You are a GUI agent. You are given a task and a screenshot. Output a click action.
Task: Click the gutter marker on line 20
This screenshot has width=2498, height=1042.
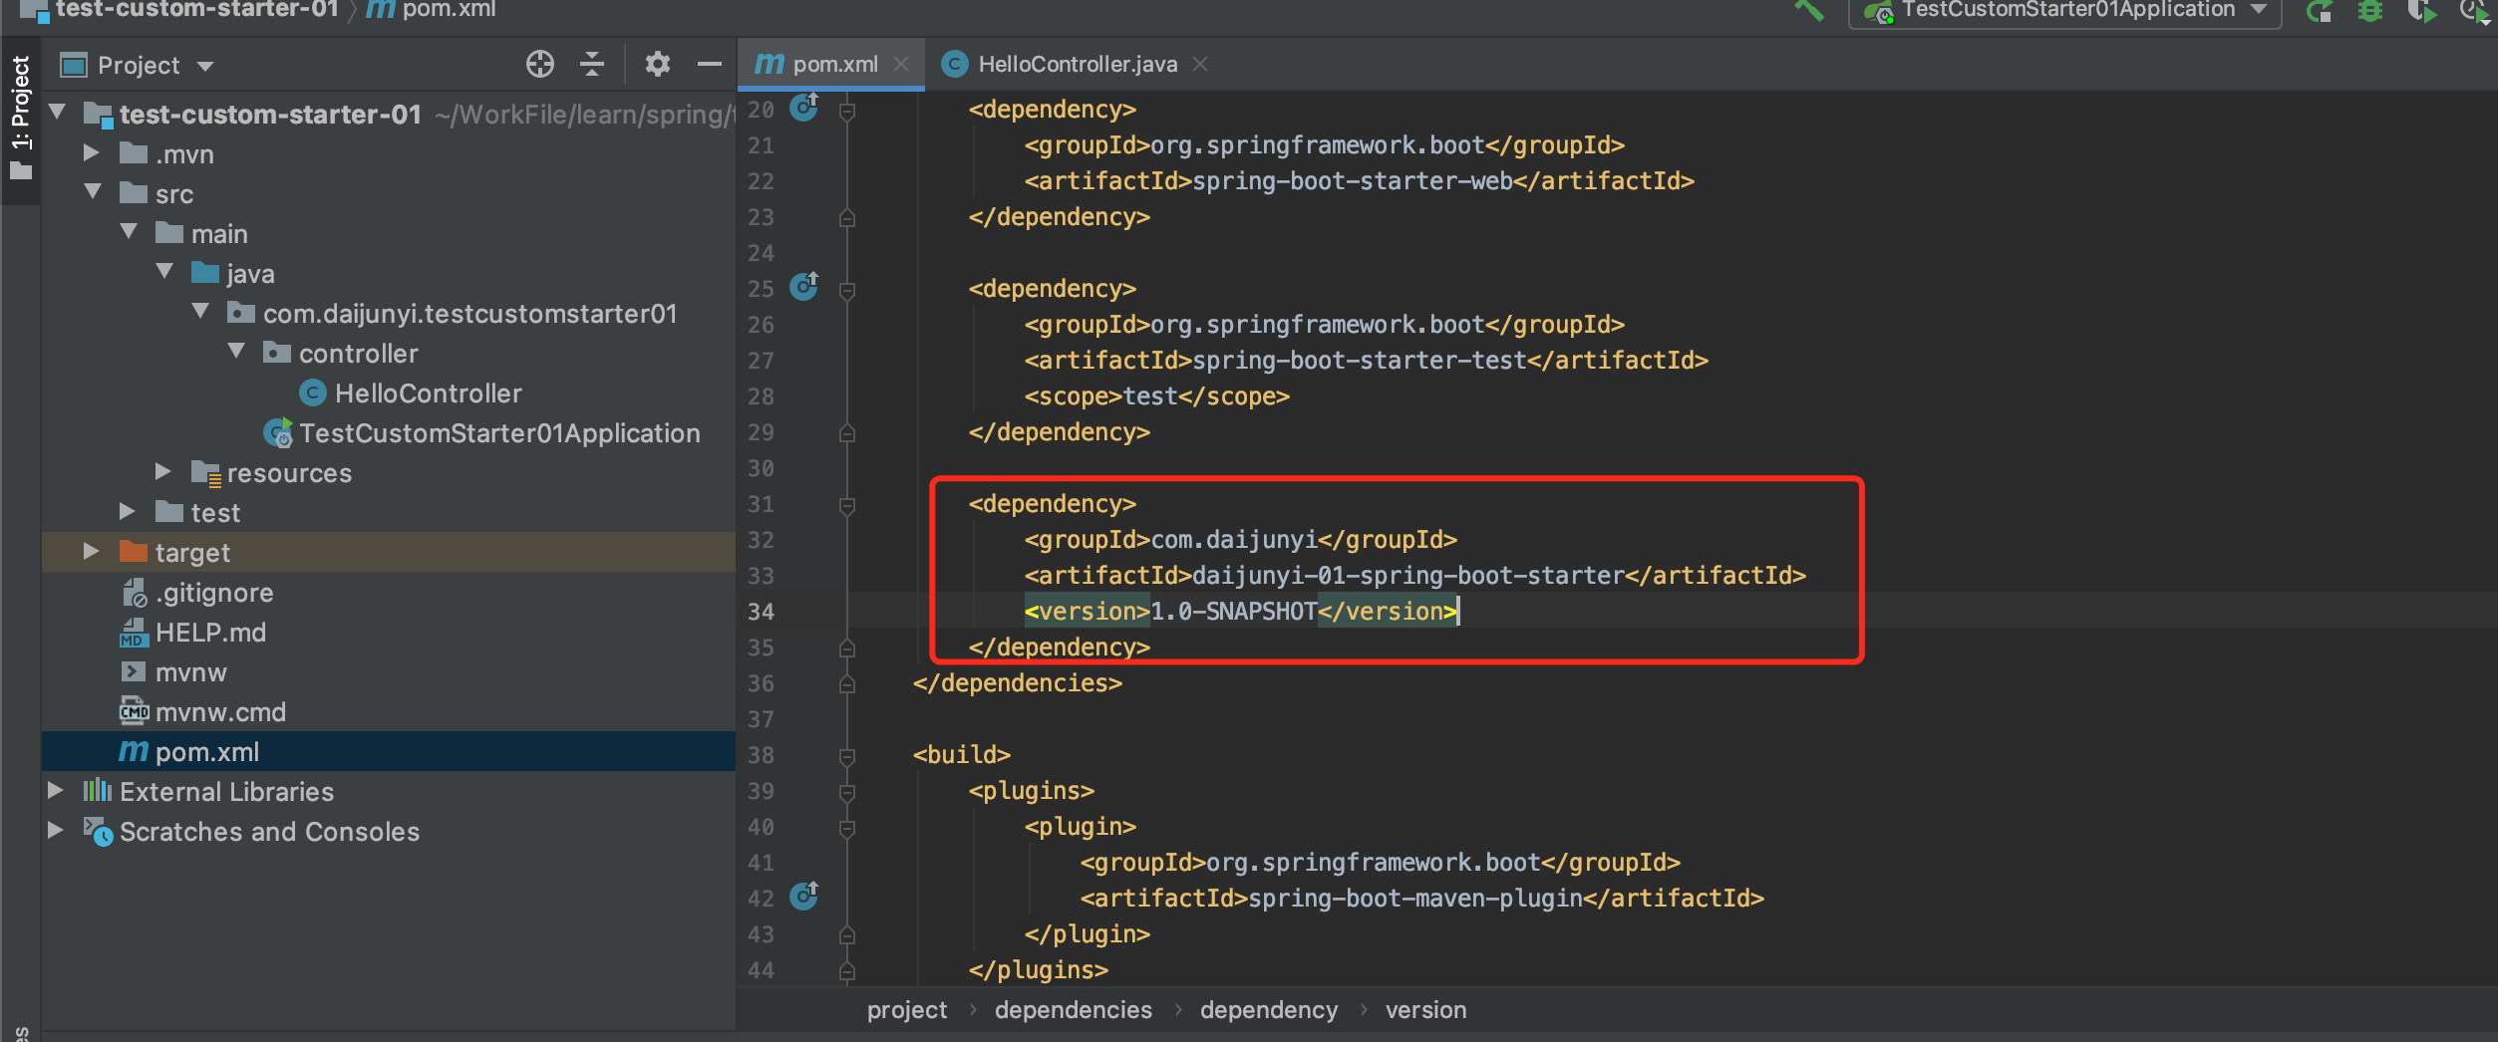(804, 108)
